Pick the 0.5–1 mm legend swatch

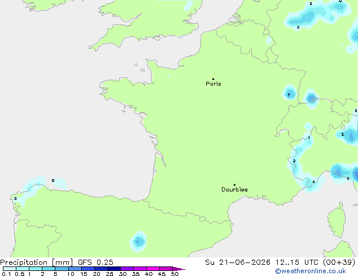(x=23, y=269)
